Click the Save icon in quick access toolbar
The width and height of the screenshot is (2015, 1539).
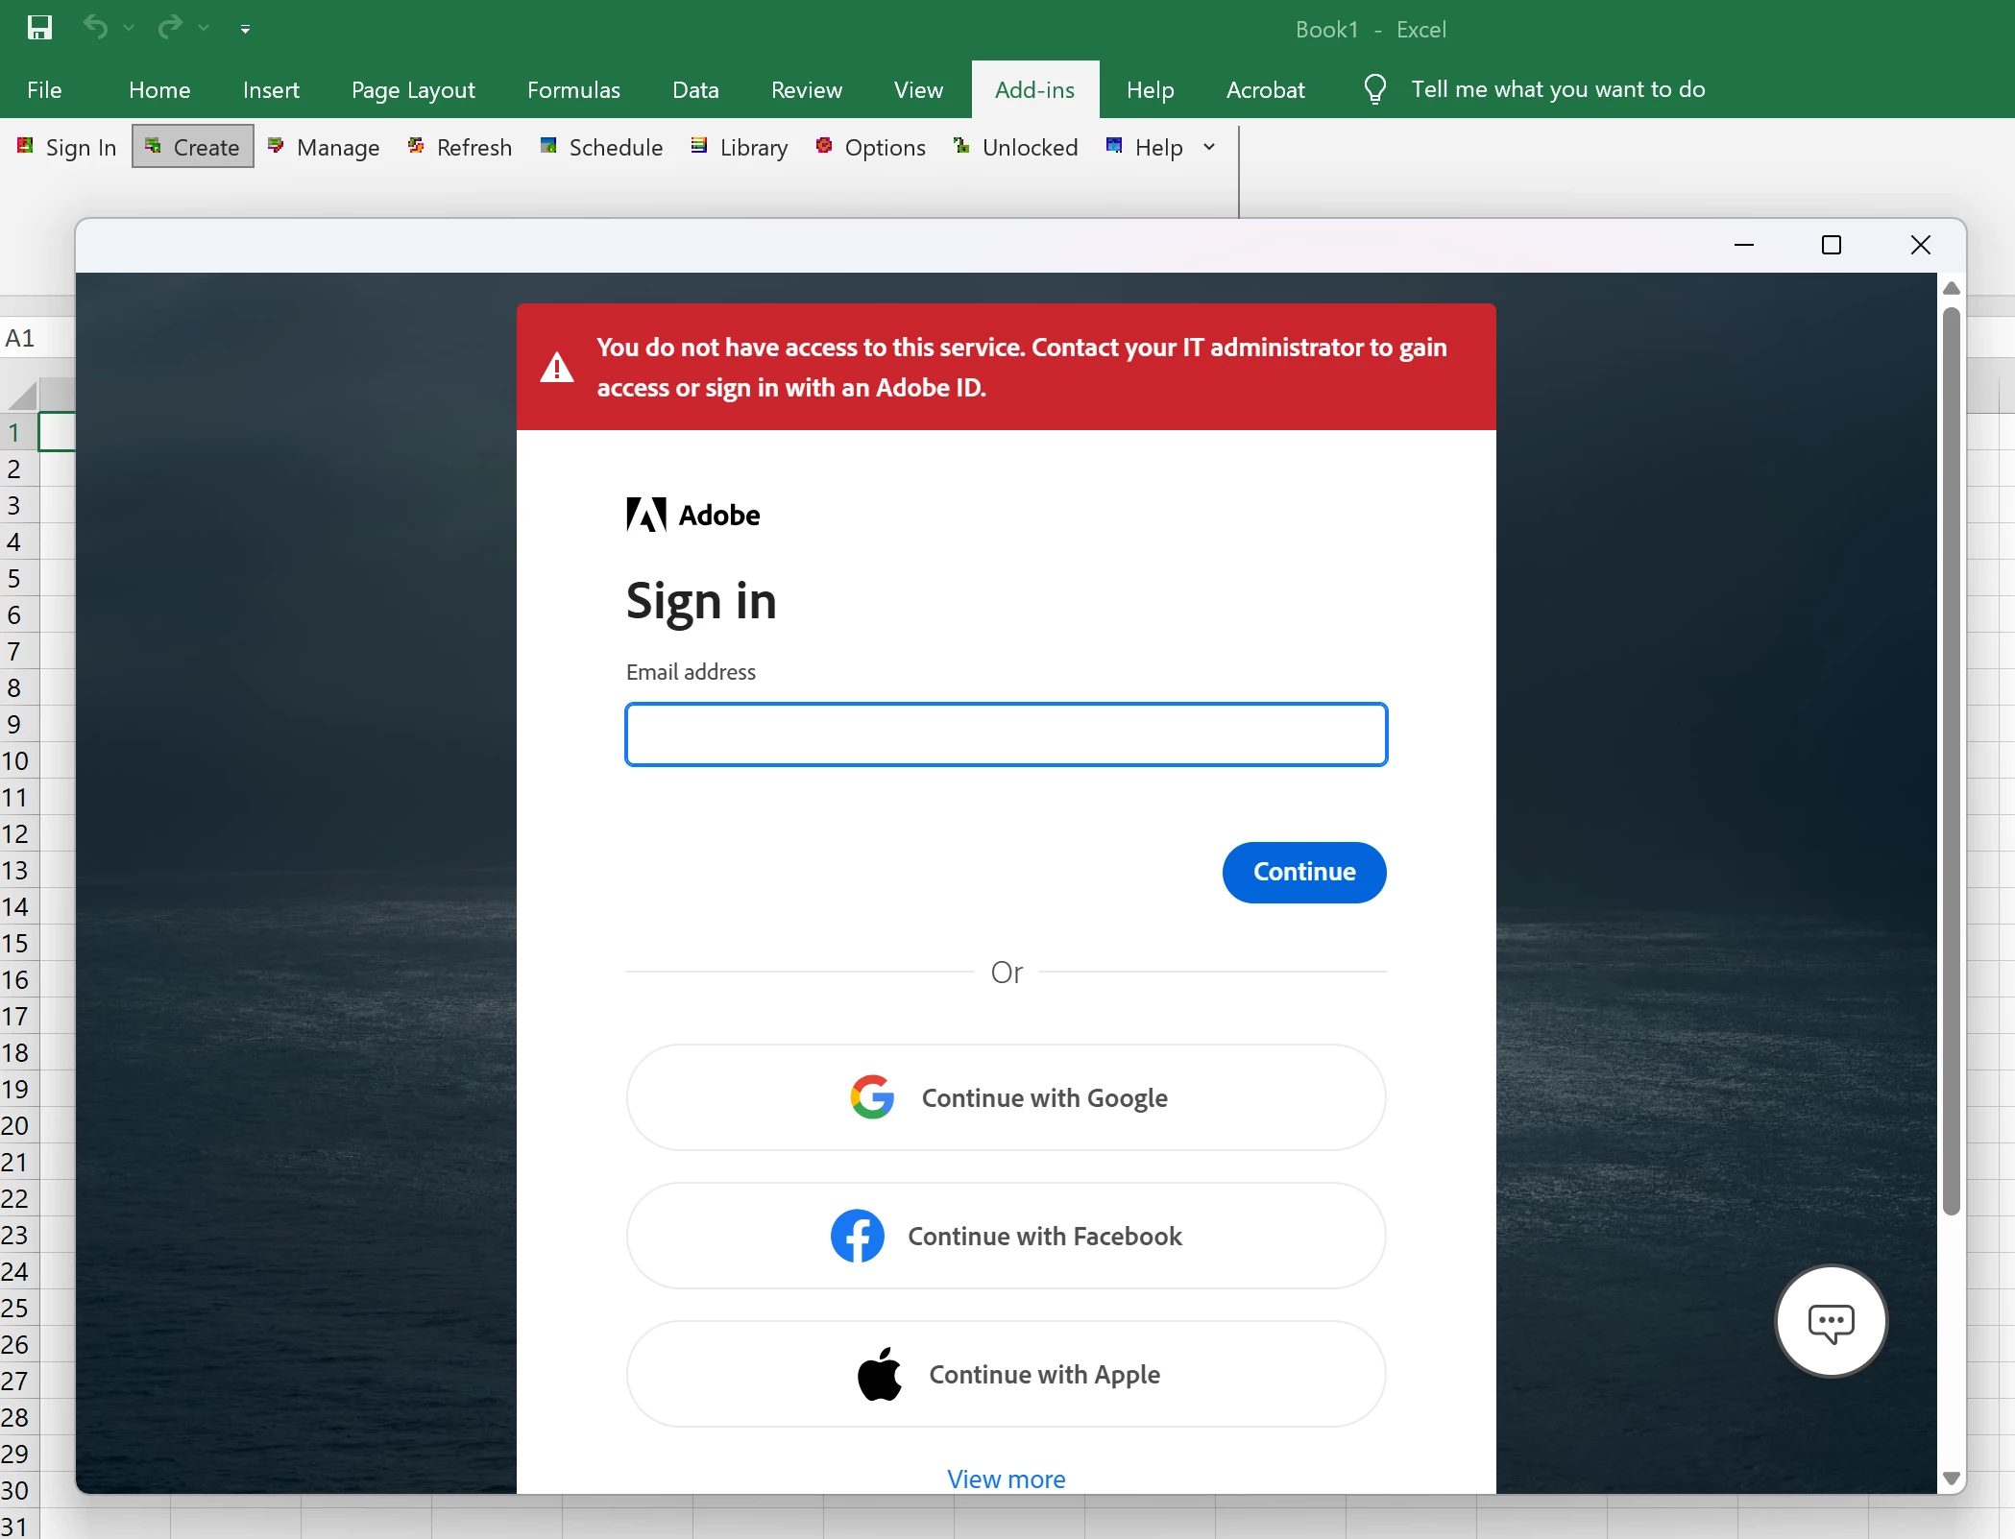(x=39, y=28)
